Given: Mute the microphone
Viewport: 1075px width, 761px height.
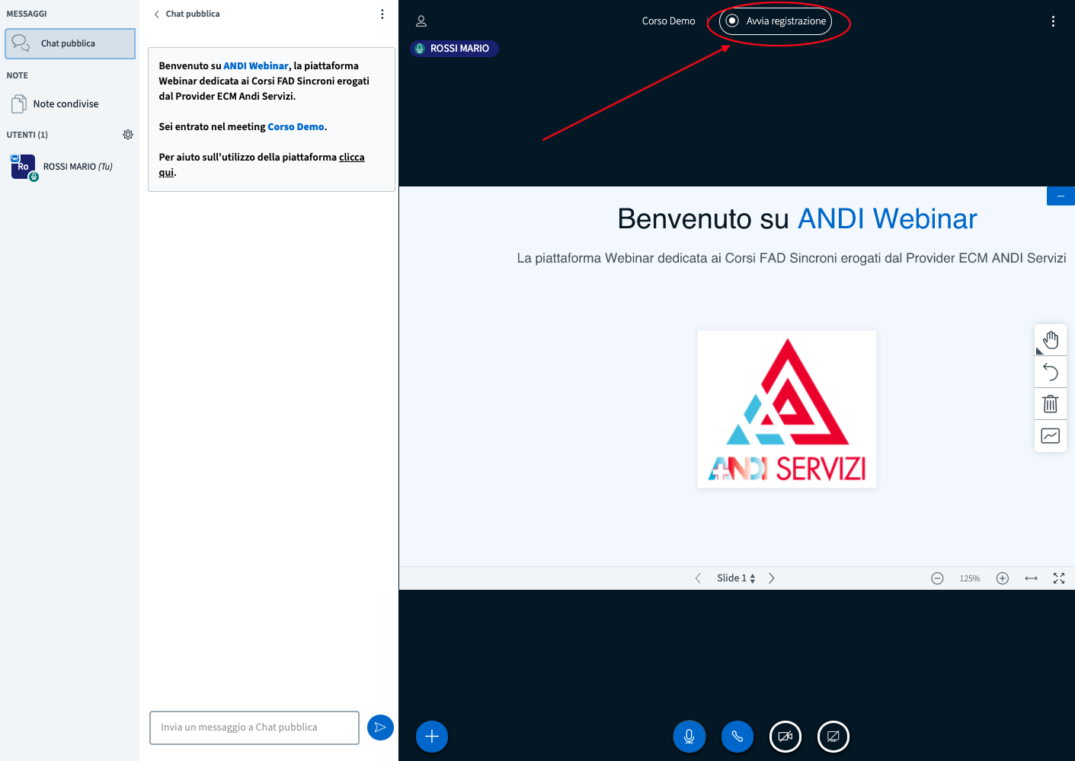Looking at the screenshot, I should 689,737.
